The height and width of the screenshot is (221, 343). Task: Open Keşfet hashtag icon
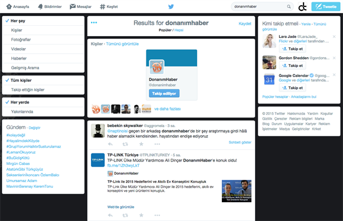tap(102, 6)
